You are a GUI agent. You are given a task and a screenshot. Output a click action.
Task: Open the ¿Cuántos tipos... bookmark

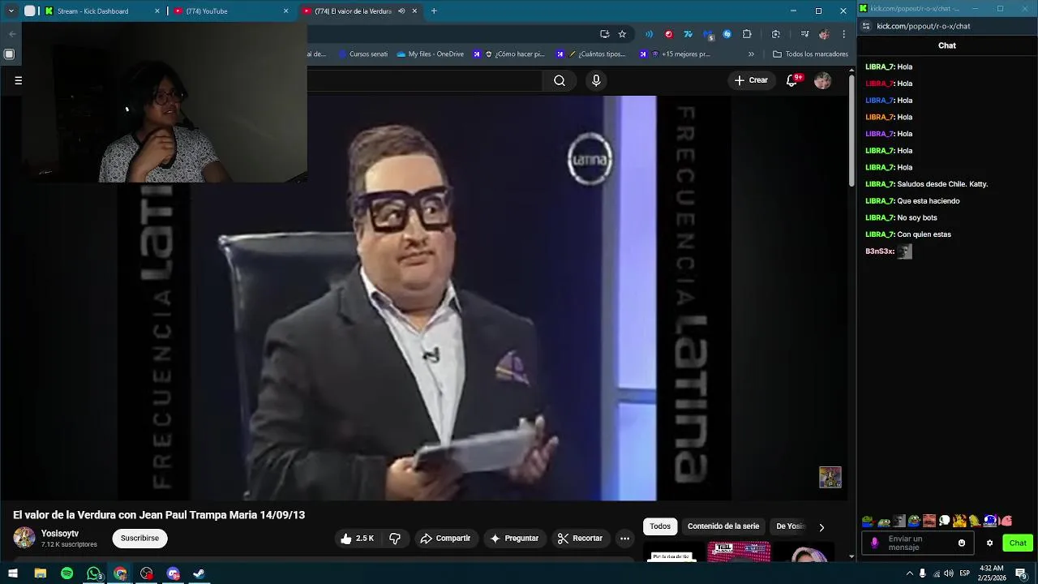591,54
